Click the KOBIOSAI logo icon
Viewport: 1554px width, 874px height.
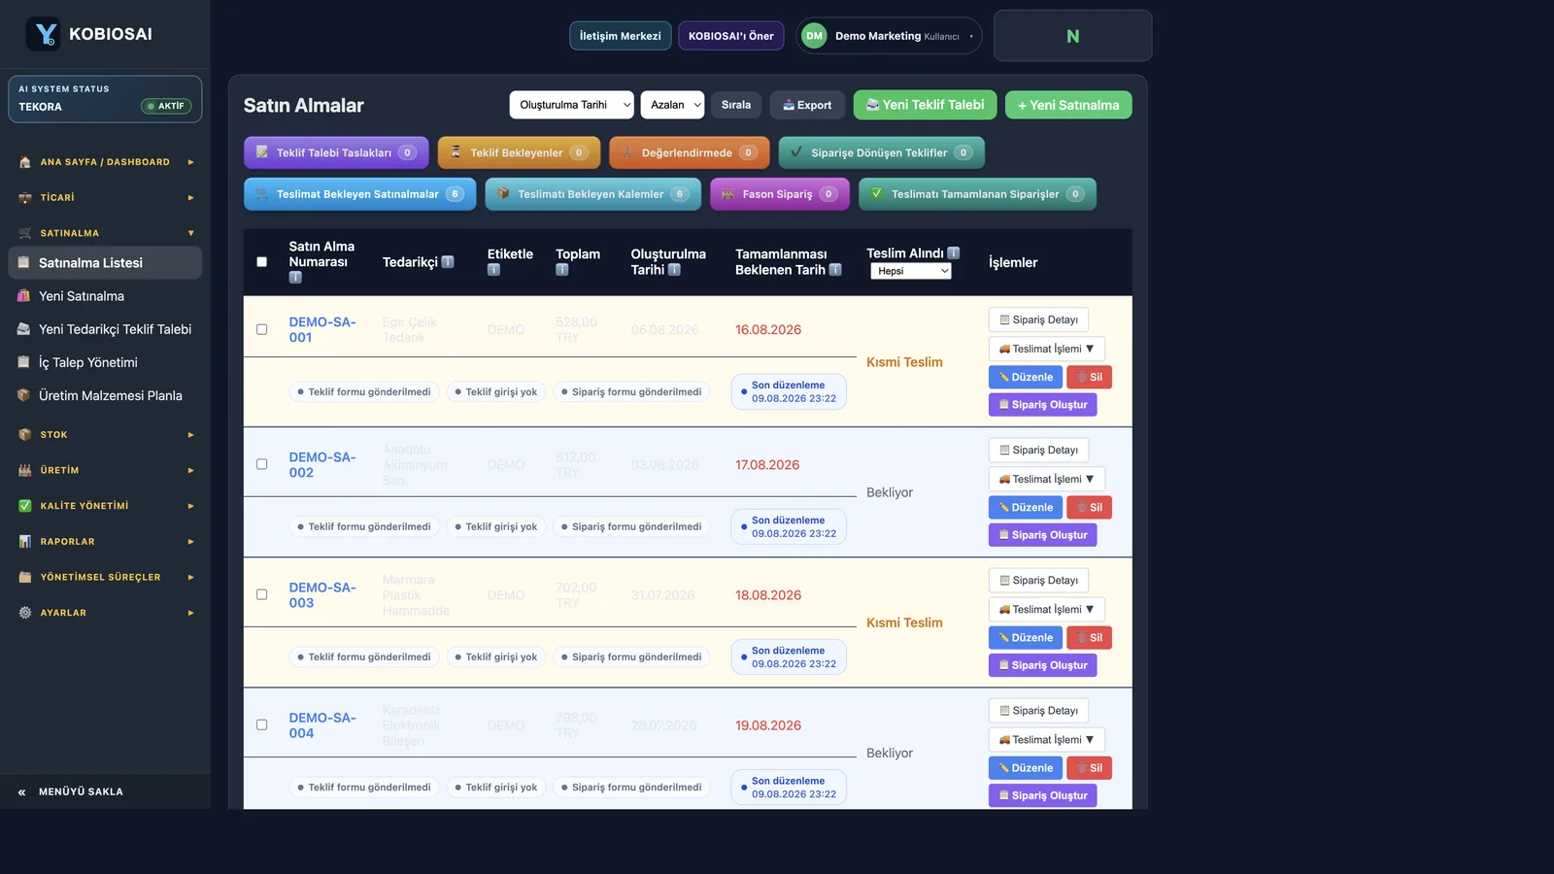click(44, 34)
